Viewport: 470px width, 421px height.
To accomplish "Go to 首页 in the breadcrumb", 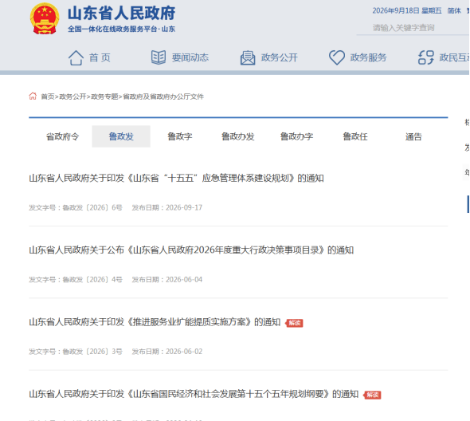I will [48, 96].
